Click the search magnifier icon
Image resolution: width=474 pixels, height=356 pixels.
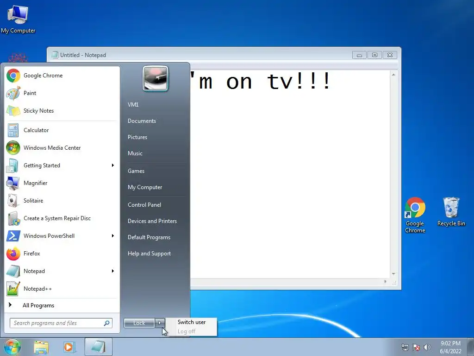[107, 323]
